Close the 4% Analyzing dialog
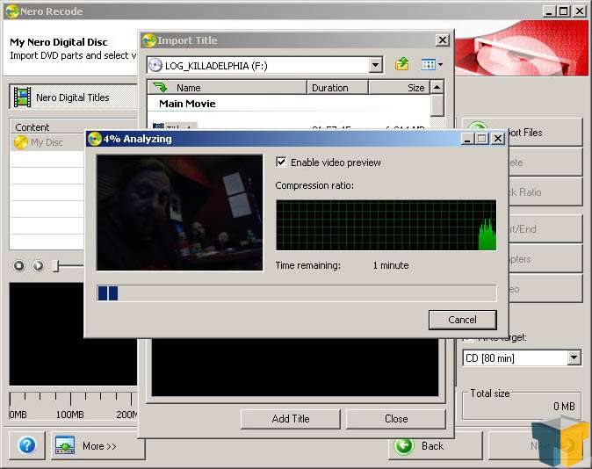The image size is (592, 469). point(498,139)
